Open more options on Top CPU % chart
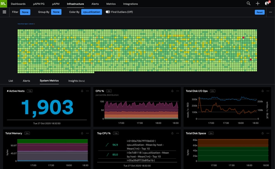Viewport: 275px width, 169px height. pyautogui.click(x=177, y=133)
